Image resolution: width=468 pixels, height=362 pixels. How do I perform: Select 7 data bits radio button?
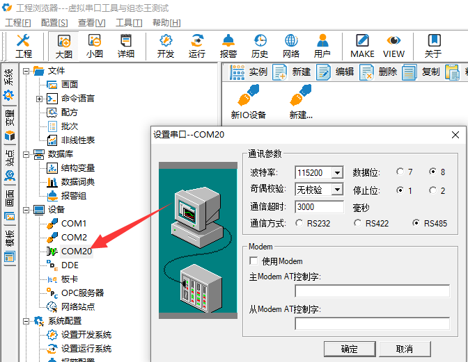click(x=400, y=172)
